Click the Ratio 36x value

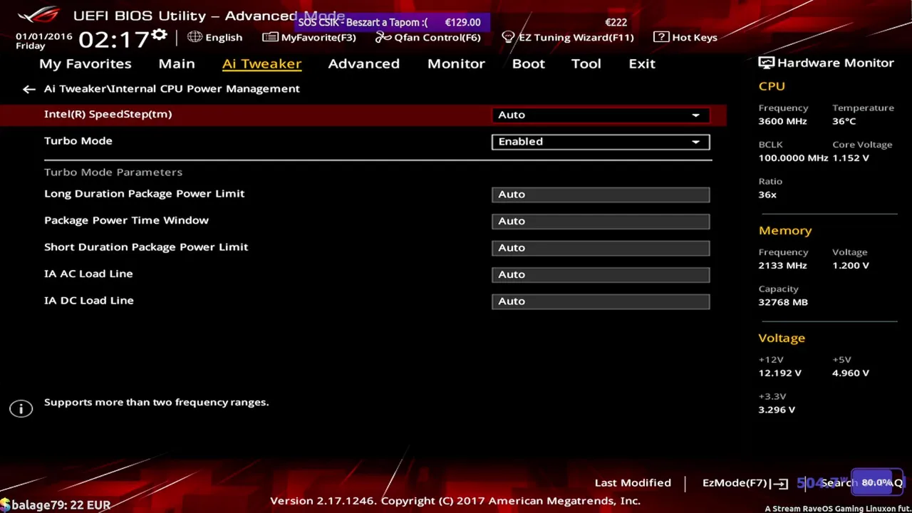[767, 195]
